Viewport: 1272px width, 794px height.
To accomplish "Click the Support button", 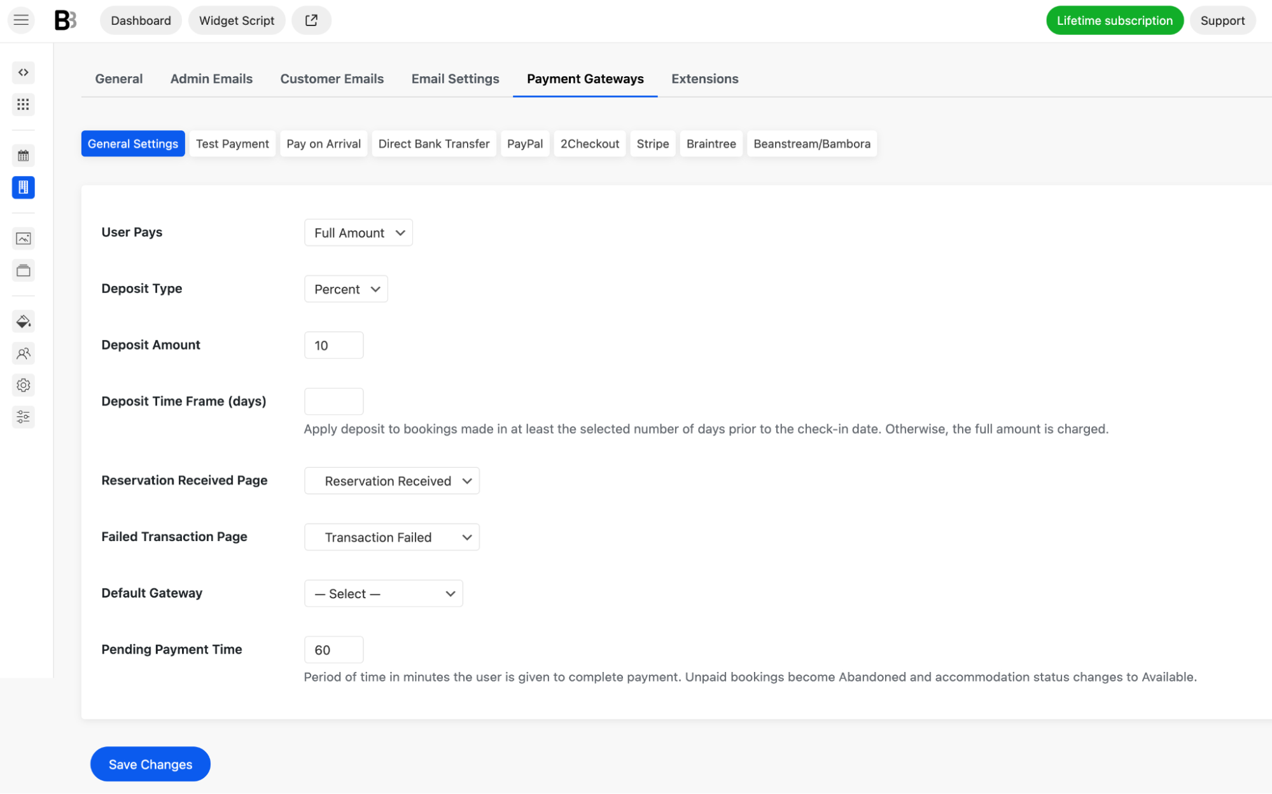I will point(1222,20).
